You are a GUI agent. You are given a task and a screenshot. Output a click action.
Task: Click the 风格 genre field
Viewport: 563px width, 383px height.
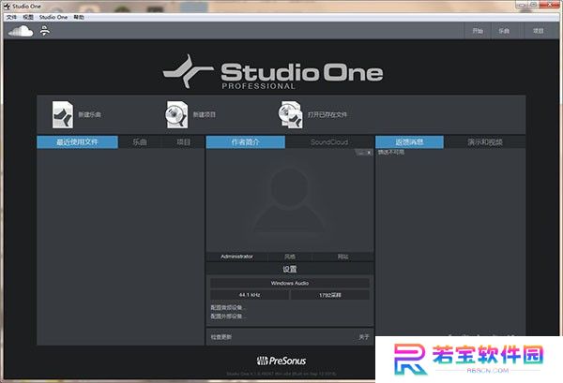click(290, 257)
